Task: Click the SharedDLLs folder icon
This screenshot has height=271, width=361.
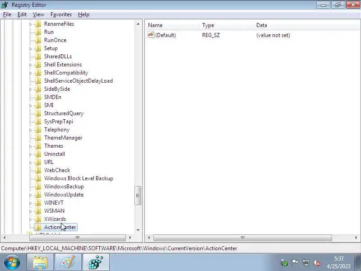Action: (x=38, y=56)
